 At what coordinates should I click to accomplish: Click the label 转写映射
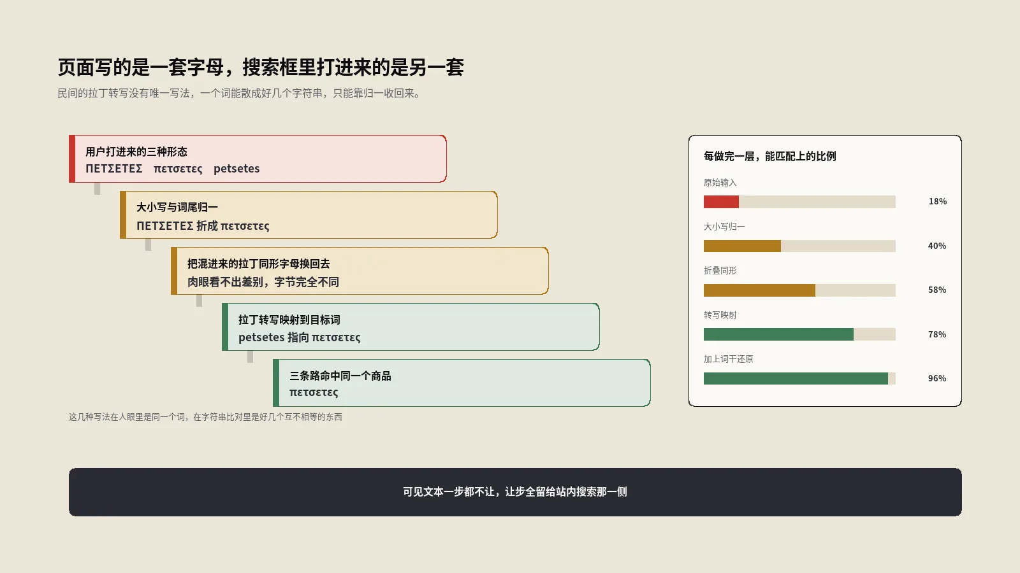point(720,315)
